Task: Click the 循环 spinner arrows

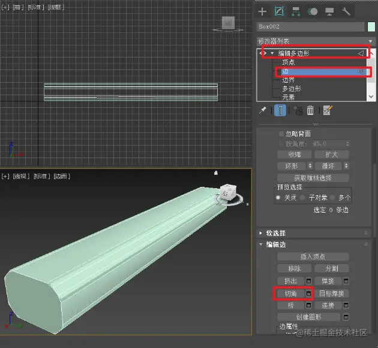Action: pyautogui.click(x=346, y=166)
